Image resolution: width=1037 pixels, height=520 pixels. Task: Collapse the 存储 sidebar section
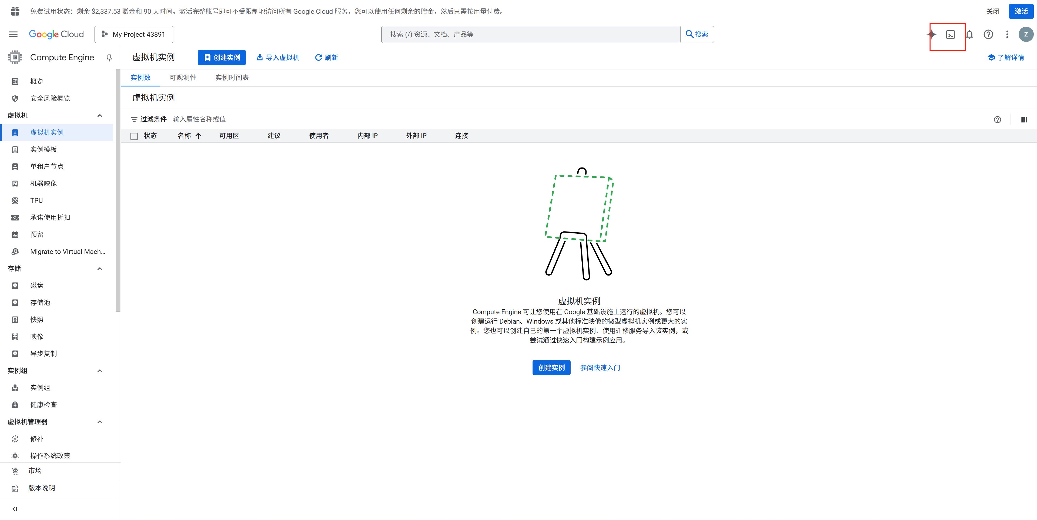pyautogui.click(x=100, y=269)
